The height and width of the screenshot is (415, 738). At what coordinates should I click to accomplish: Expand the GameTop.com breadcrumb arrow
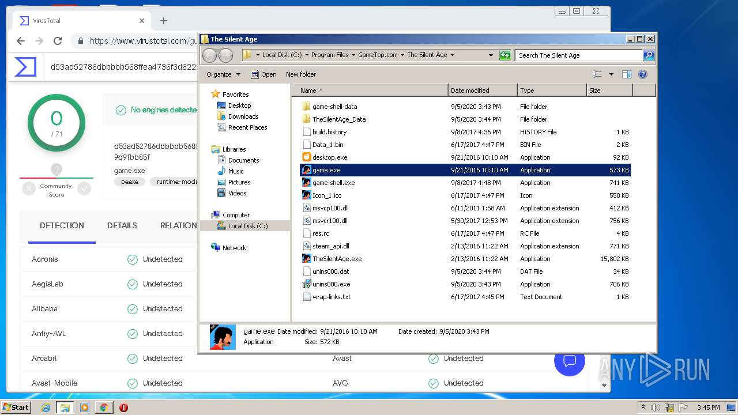pyautogui.click(x=402, y=55)
